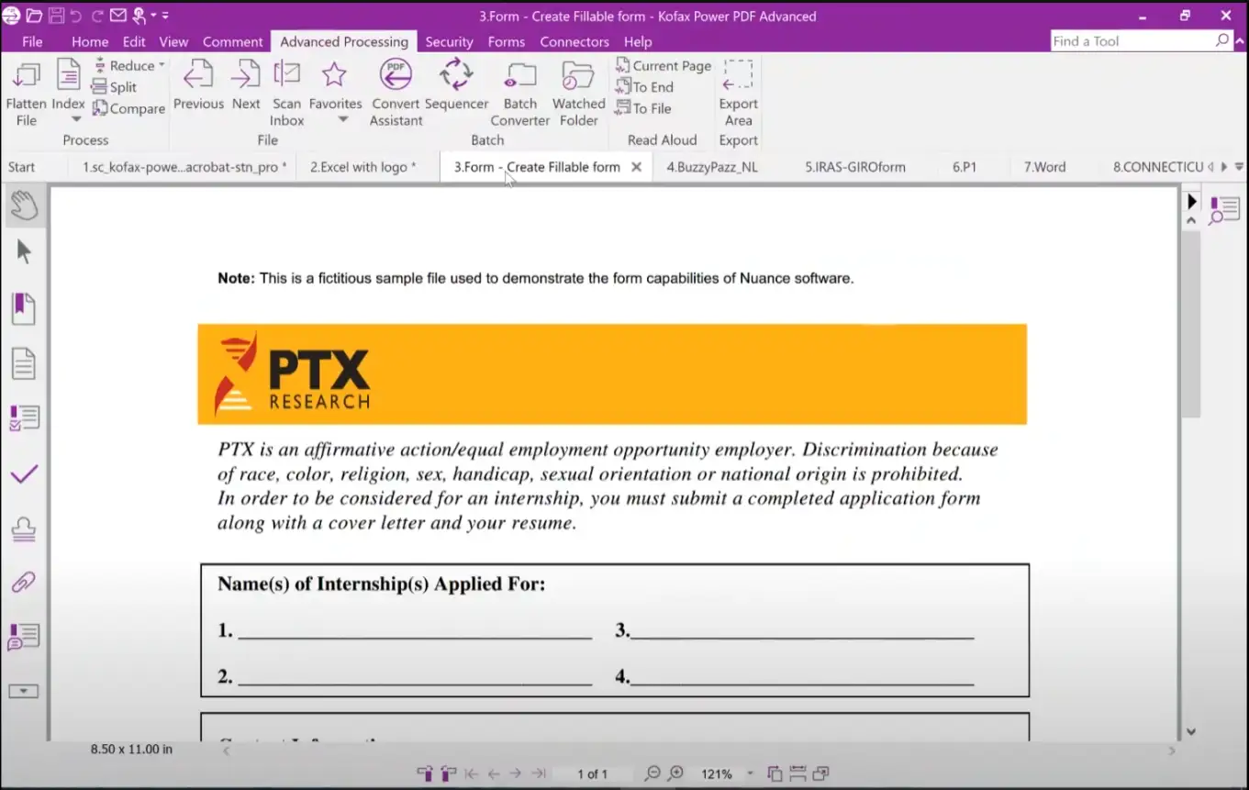Open the Attachments paperclip panel
Viewport: 1249px width, 790px height.
coord(24,582)
